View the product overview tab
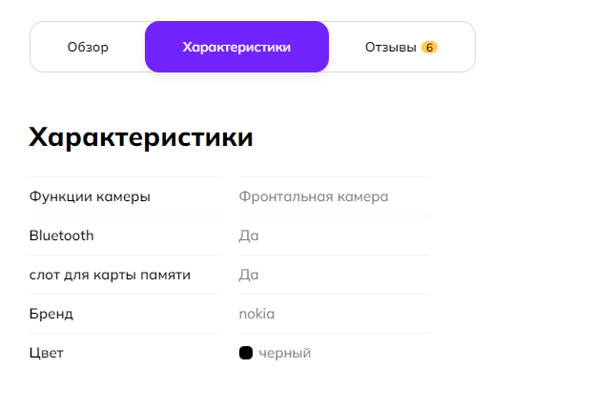 coord(88,47)
